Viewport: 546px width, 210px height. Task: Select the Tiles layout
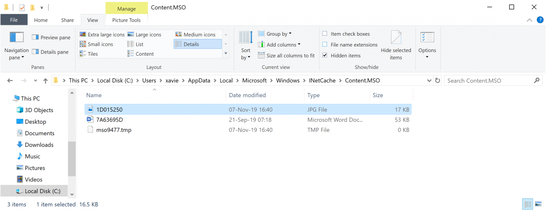pos(89,54)
